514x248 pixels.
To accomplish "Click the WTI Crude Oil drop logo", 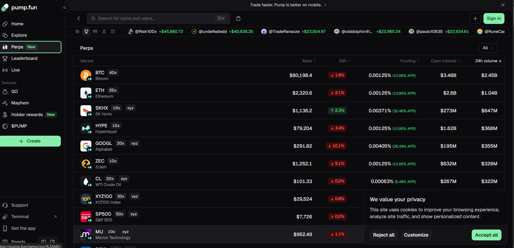I will pos(86,181).
